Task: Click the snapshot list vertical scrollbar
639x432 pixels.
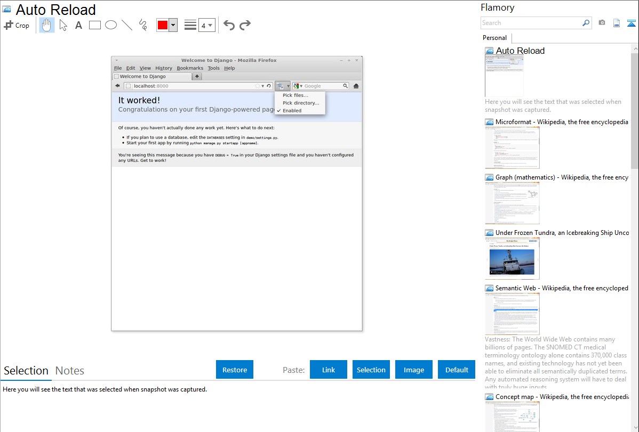Action: (635, 110)
